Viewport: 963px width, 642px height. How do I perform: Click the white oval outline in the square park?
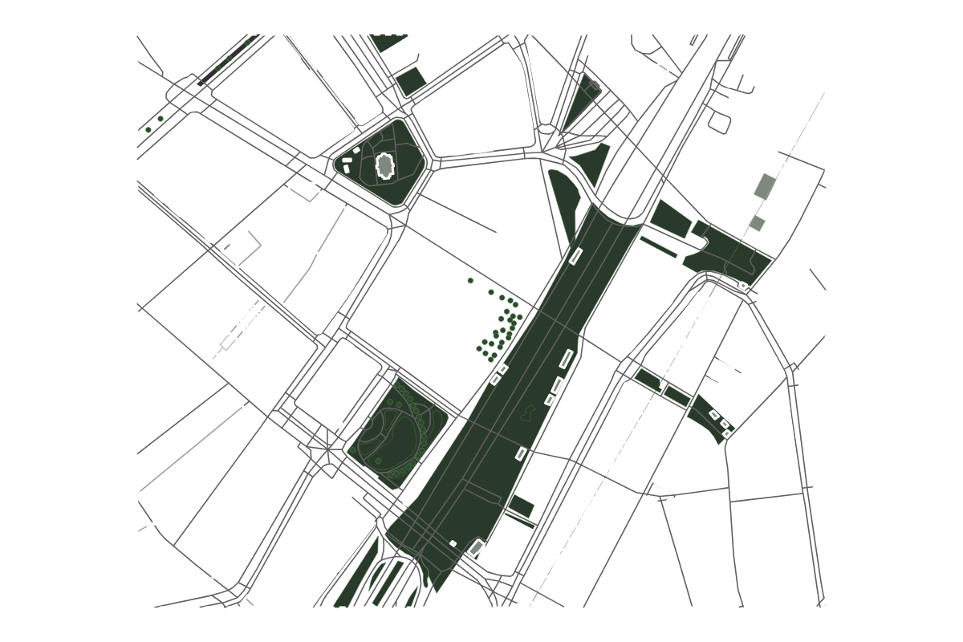[x=385, y=166]
